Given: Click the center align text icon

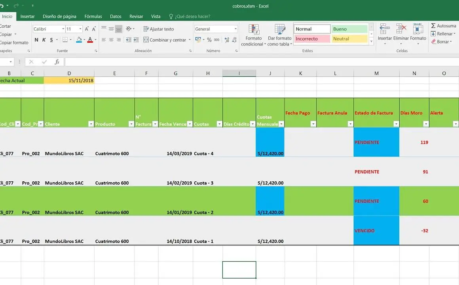Looking at the screenshot, I should pyautogui.click(x=111, y=40).
